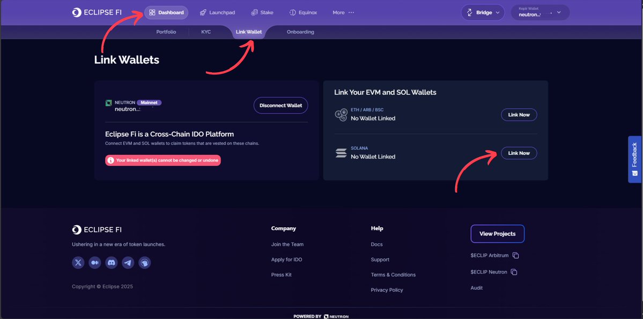Expand the Keplr Wallet account dropdown
Image resolution: width=643 pixels, height=319 pixels.
tap(540, 12)
